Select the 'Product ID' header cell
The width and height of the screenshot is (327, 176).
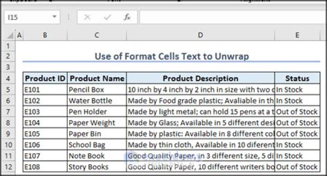click(45, 78)
